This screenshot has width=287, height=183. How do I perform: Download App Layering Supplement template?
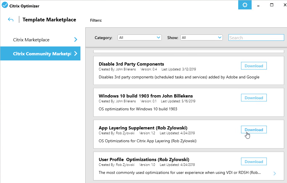click(x=254, y=130)
